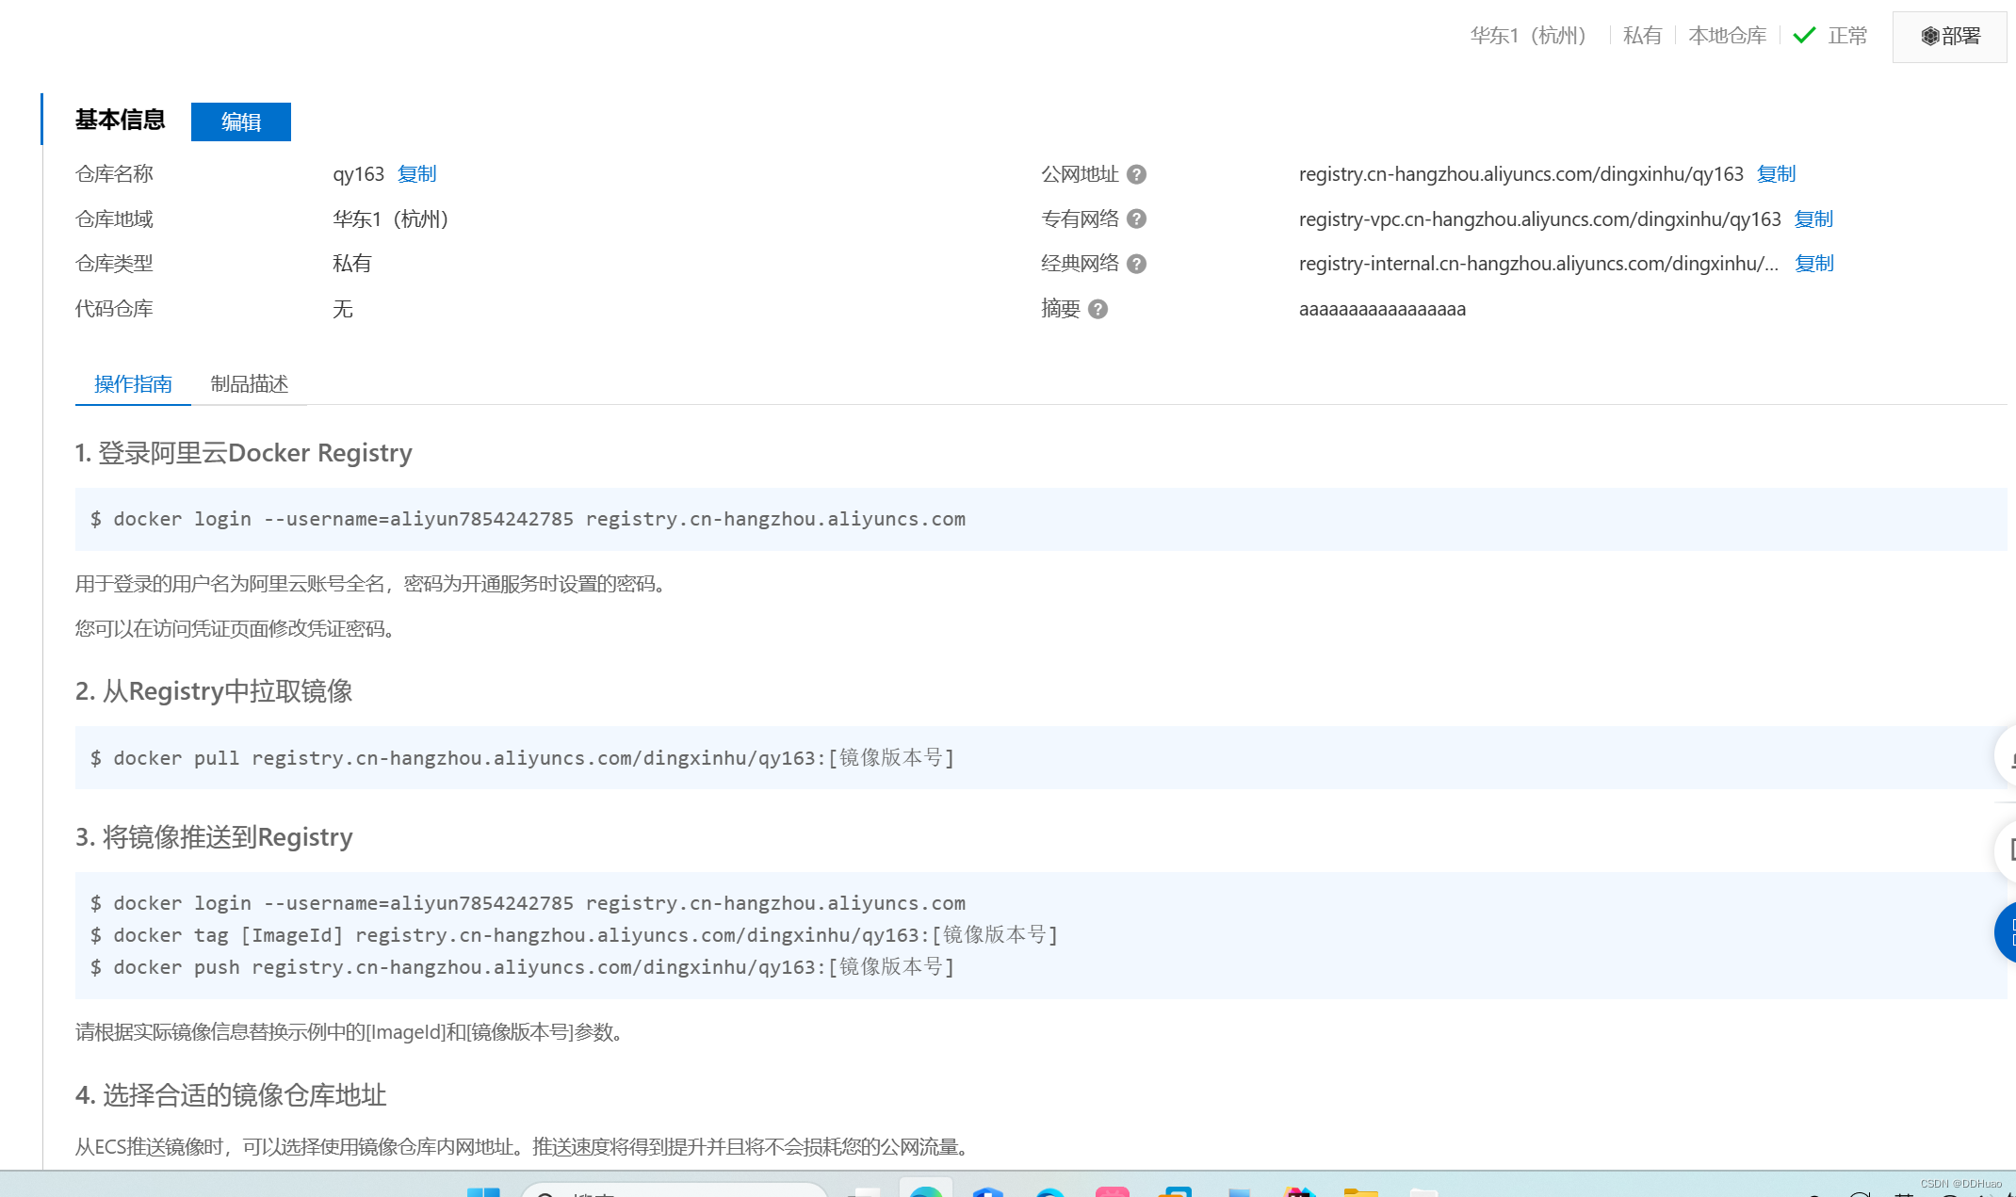The width and height of the screenshot is (2016, 1197).
Task: Copy the registry-vpc address
Action: coord(1813,219)
